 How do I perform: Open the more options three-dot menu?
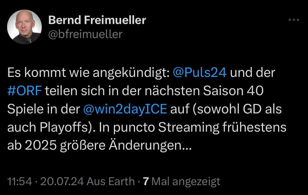click(294, 20)
